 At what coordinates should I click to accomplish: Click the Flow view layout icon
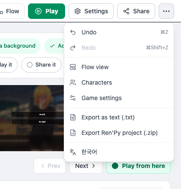(73, 67)
